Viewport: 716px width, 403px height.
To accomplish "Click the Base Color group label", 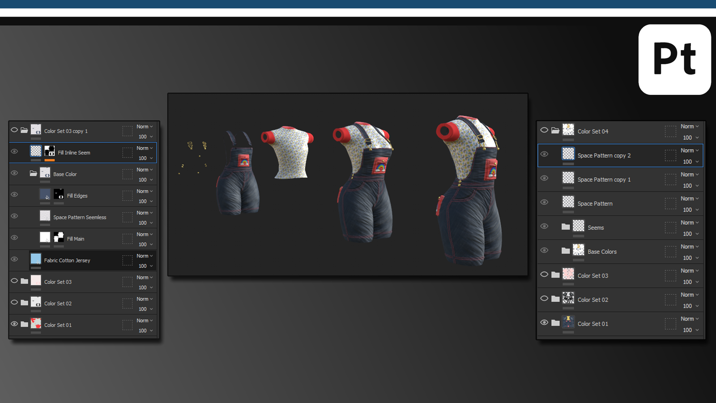I will click(x=64, y=174).
